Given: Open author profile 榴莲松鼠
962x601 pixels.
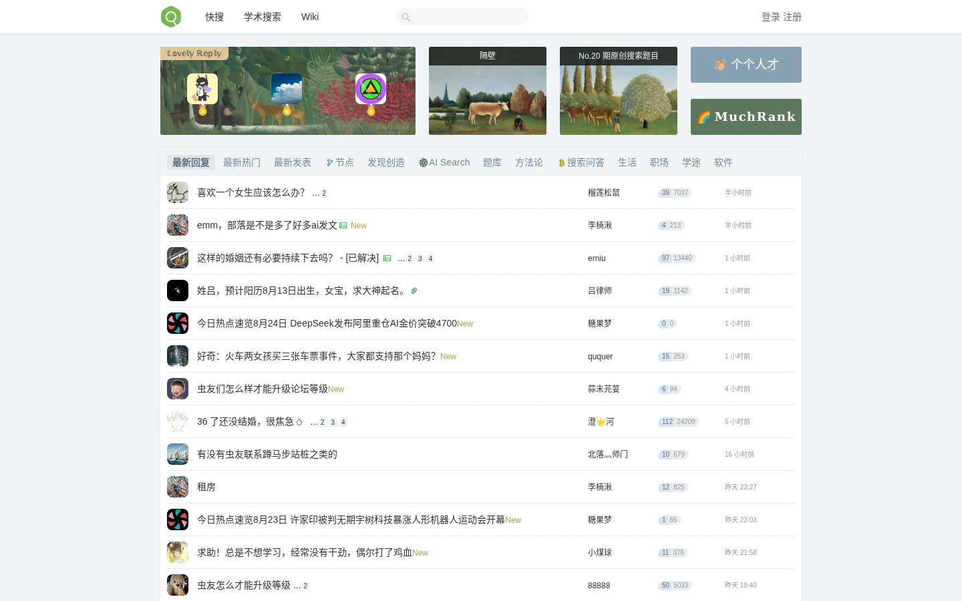Looking at the screenshot, I should click(x=604, y=192).
